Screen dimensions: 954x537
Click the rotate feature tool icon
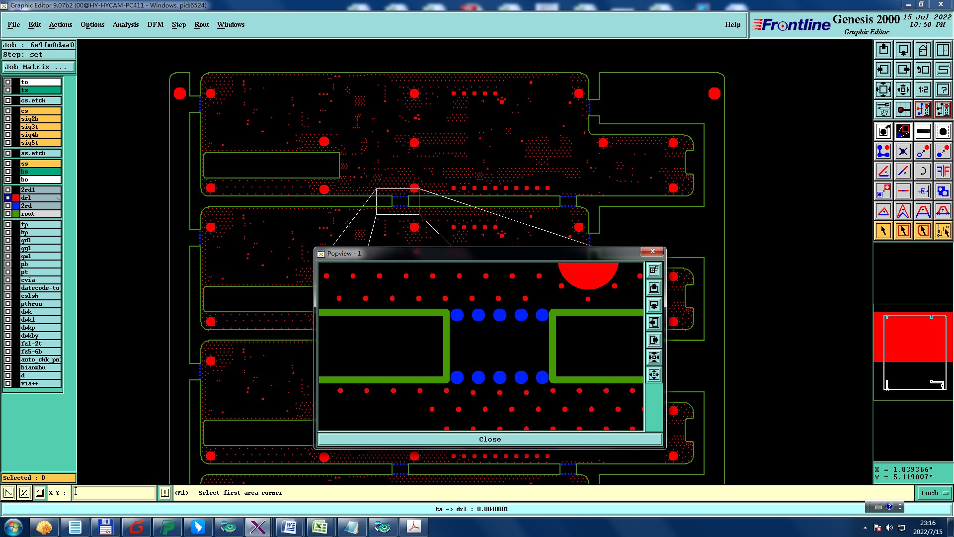923,171
